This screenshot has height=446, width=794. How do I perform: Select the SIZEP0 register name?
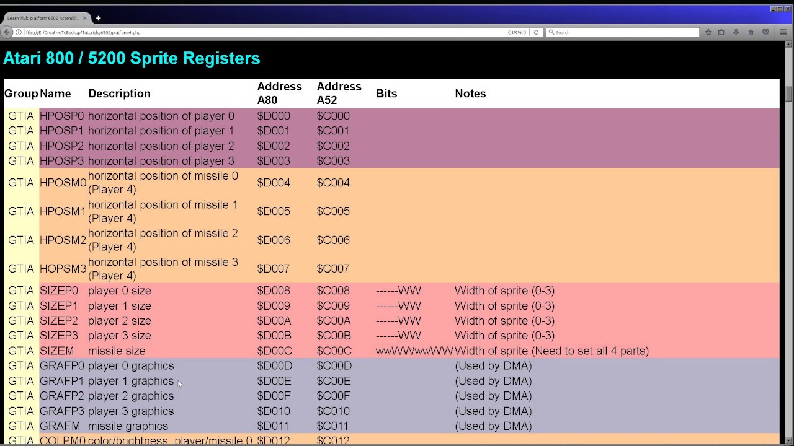pos(59,291)
